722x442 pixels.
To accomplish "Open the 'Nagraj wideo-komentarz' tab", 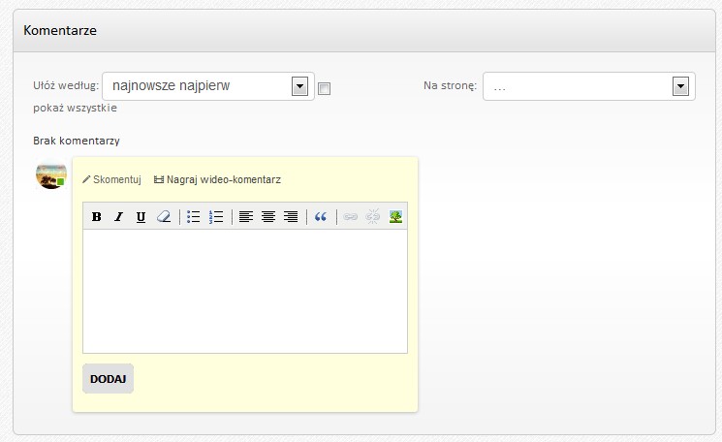I will click(x=217, y=179).
